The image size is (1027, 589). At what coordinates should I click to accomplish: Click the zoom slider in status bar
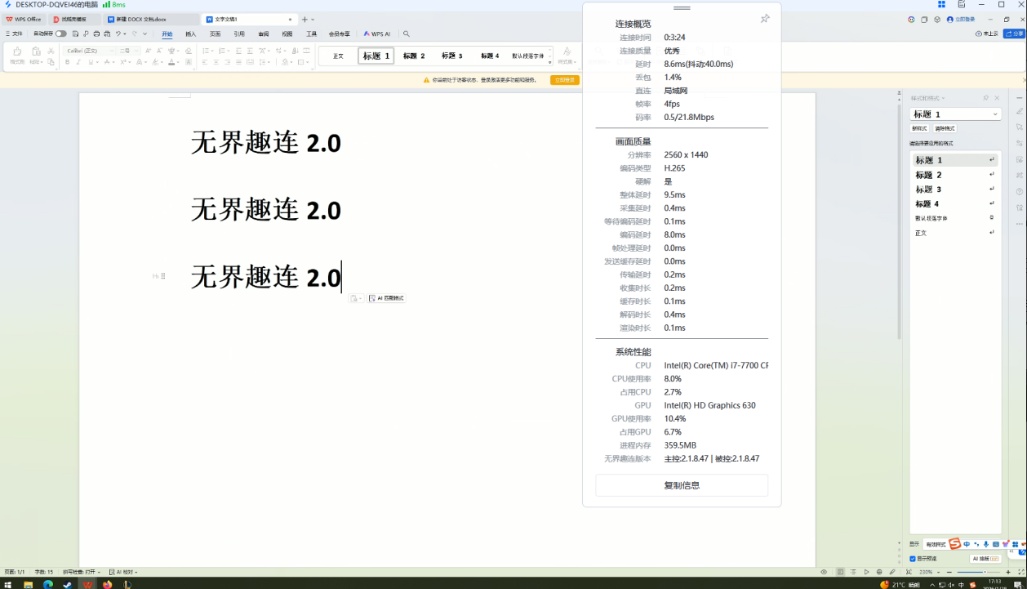point(980,572)
